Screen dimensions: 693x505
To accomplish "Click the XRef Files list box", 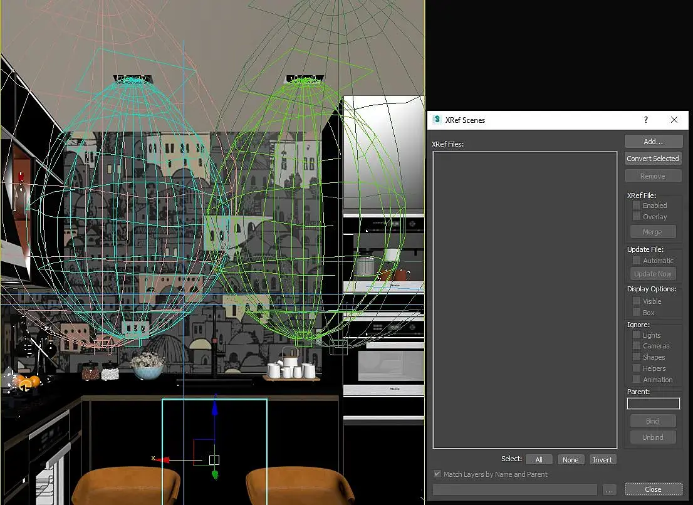I will (x=524, y=300).
